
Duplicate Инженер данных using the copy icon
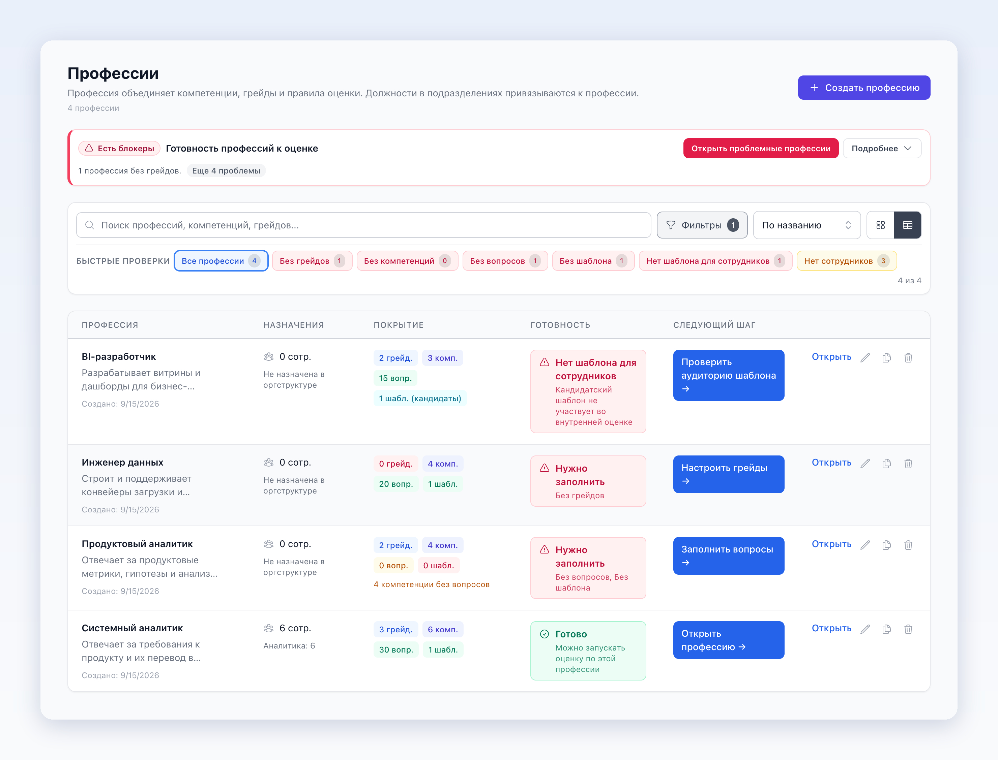tap(887, 463)
